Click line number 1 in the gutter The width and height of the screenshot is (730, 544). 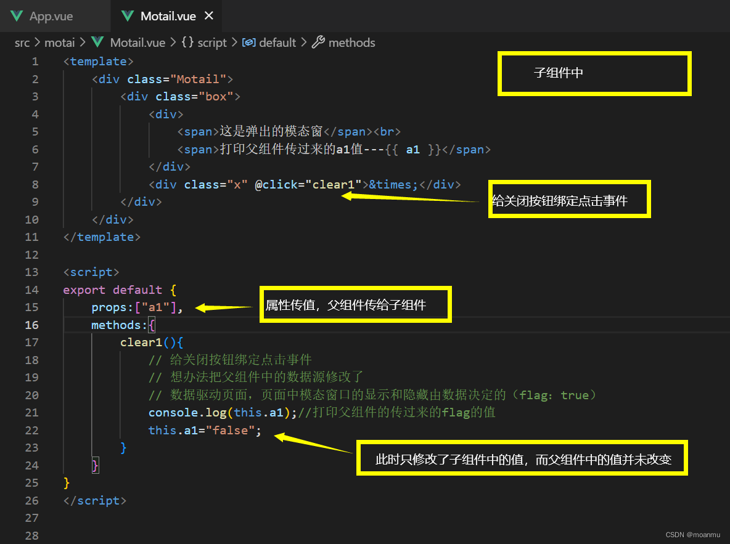[35, 61]
